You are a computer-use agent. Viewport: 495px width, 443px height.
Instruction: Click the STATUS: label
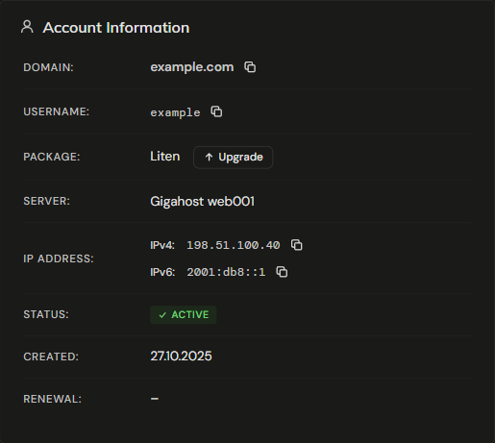point(46,314)
